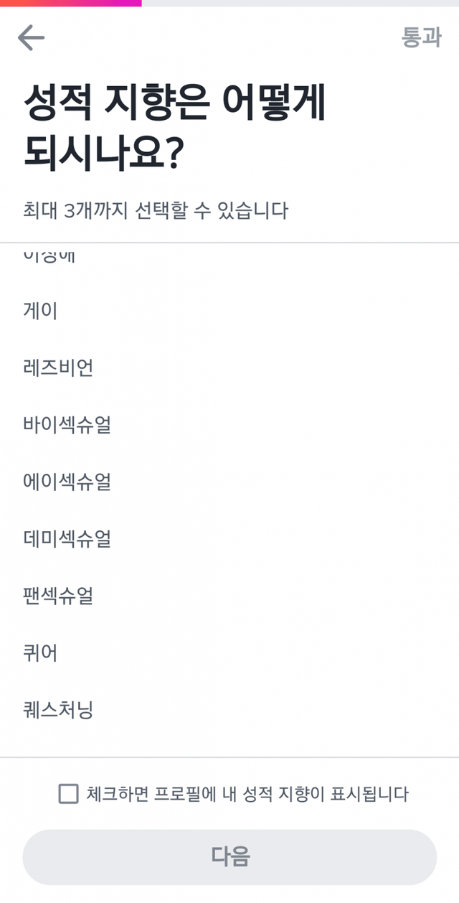The image size is (459, 903).
Task: Select the 바이섹슈얼 option
Action: [x=67, y=425]
